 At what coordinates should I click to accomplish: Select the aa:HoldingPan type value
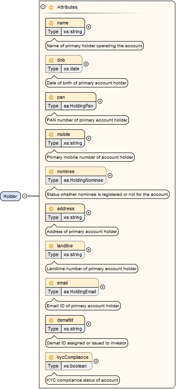(78, 106)
